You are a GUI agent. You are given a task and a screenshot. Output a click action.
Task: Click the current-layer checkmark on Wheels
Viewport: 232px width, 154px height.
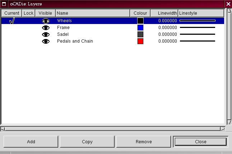[x=12, y=21]
